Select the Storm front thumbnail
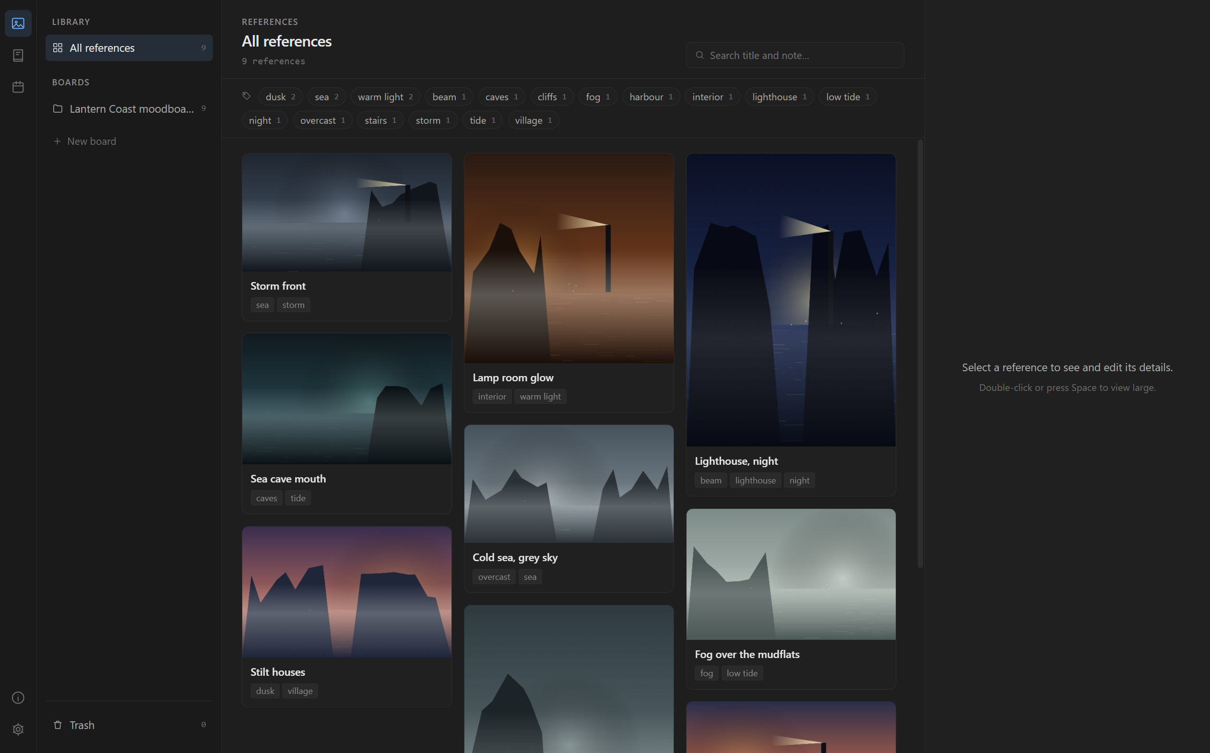Screen dimensions: 1210x753 pyautogui.click(x=347, y=212)
